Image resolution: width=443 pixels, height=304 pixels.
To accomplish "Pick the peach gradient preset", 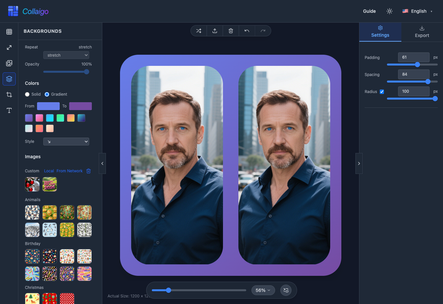I will 50,128.
